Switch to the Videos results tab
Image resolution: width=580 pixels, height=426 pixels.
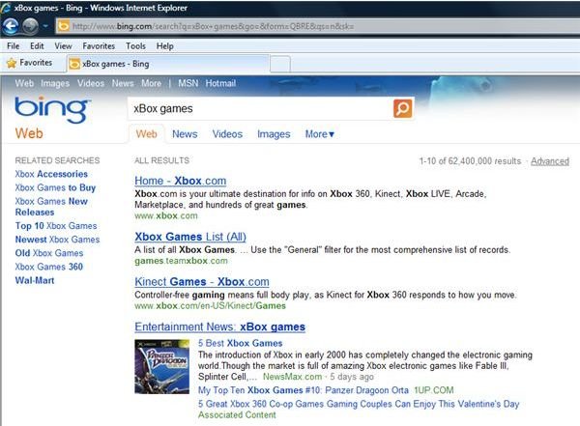tap(227, 134)
